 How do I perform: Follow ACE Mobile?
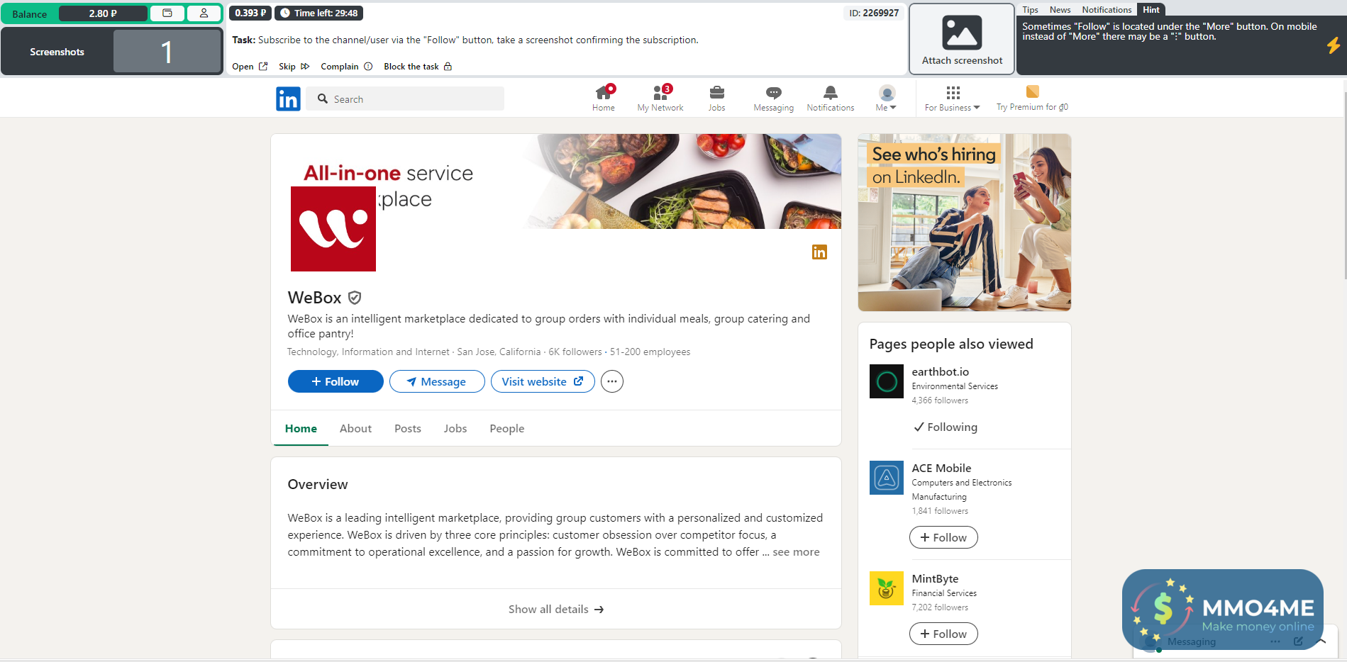943,537
